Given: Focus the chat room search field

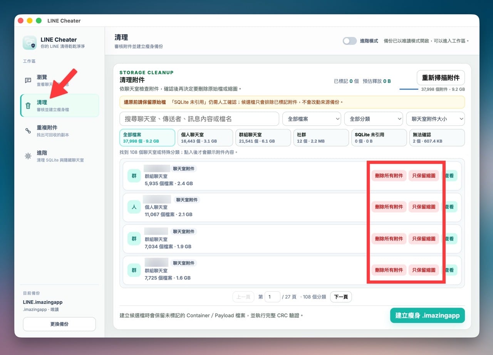Looking at the screenshot, I should [x=199, y=119].
